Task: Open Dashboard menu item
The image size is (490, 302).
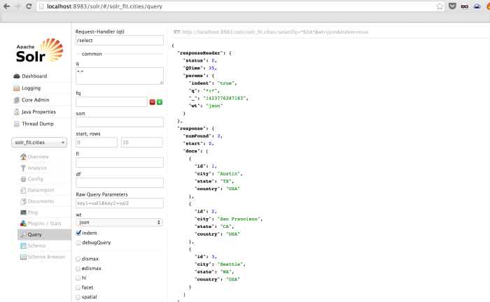Action: (x=34, y=76)
